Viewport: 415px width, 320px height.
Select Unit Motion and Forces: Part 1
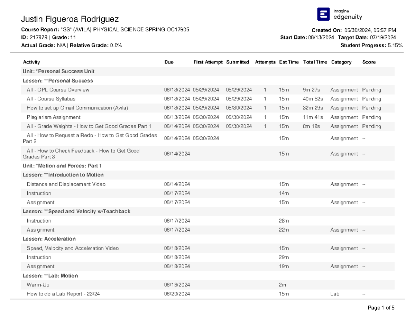click(x=207, y=166)
